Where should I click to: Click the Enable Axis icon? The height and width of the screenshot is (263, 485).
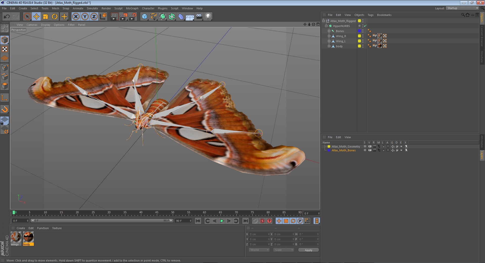(x=5, y=98)
